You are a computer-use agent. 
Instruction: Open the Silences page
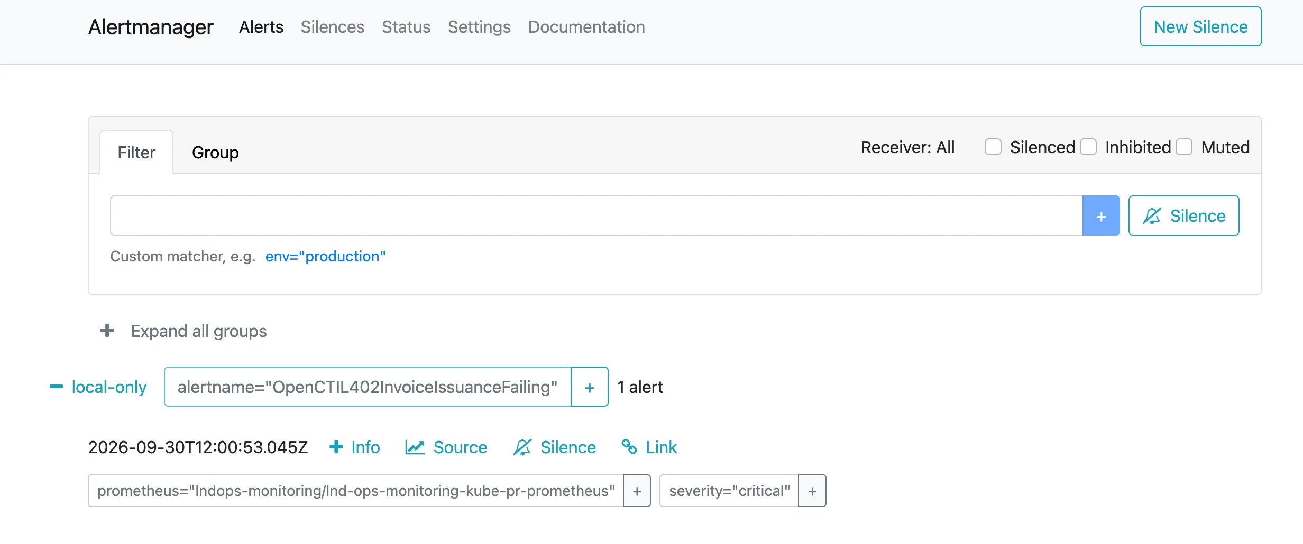(333, 27)
